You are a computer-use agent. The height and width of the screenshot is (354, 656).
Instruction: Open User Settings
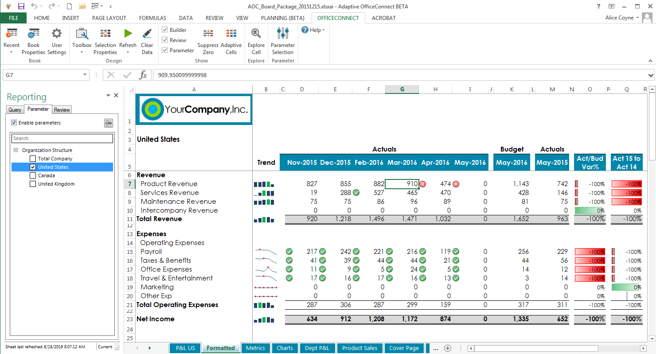[57, 40]
